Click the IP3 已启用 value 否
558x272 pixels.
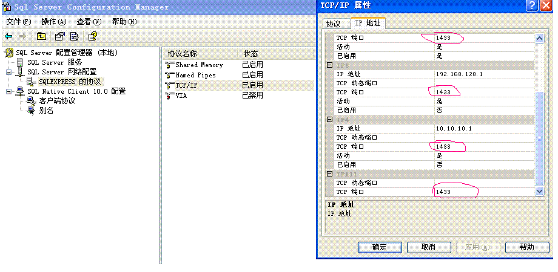pos(439,110)
